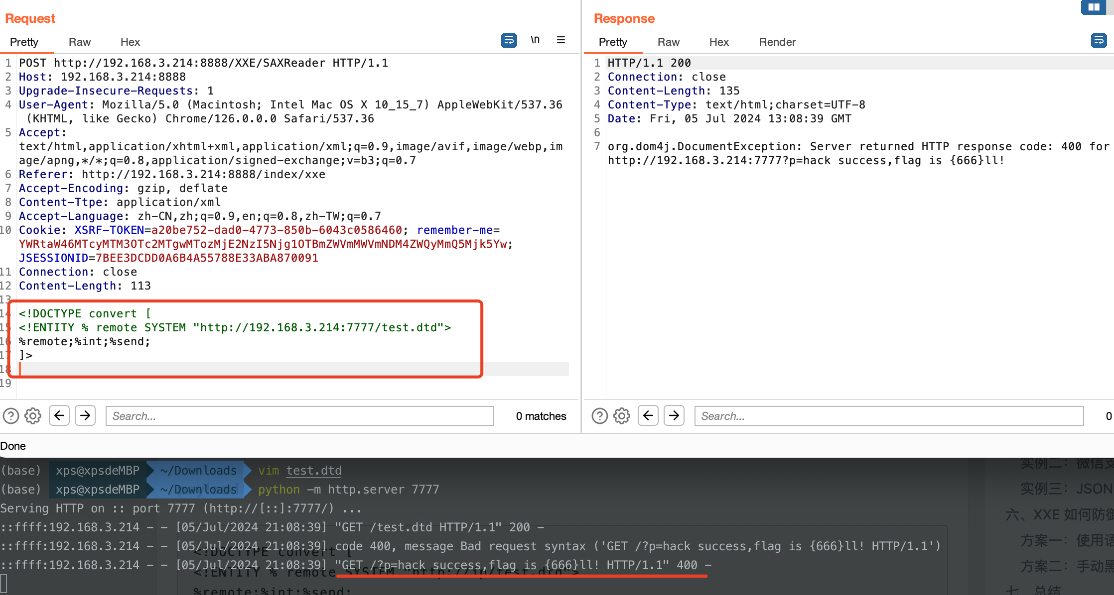Viewport: 1114px width, 595px height.
Task: Open the Request pane hamburger options menu
Action: coord(561,40)
